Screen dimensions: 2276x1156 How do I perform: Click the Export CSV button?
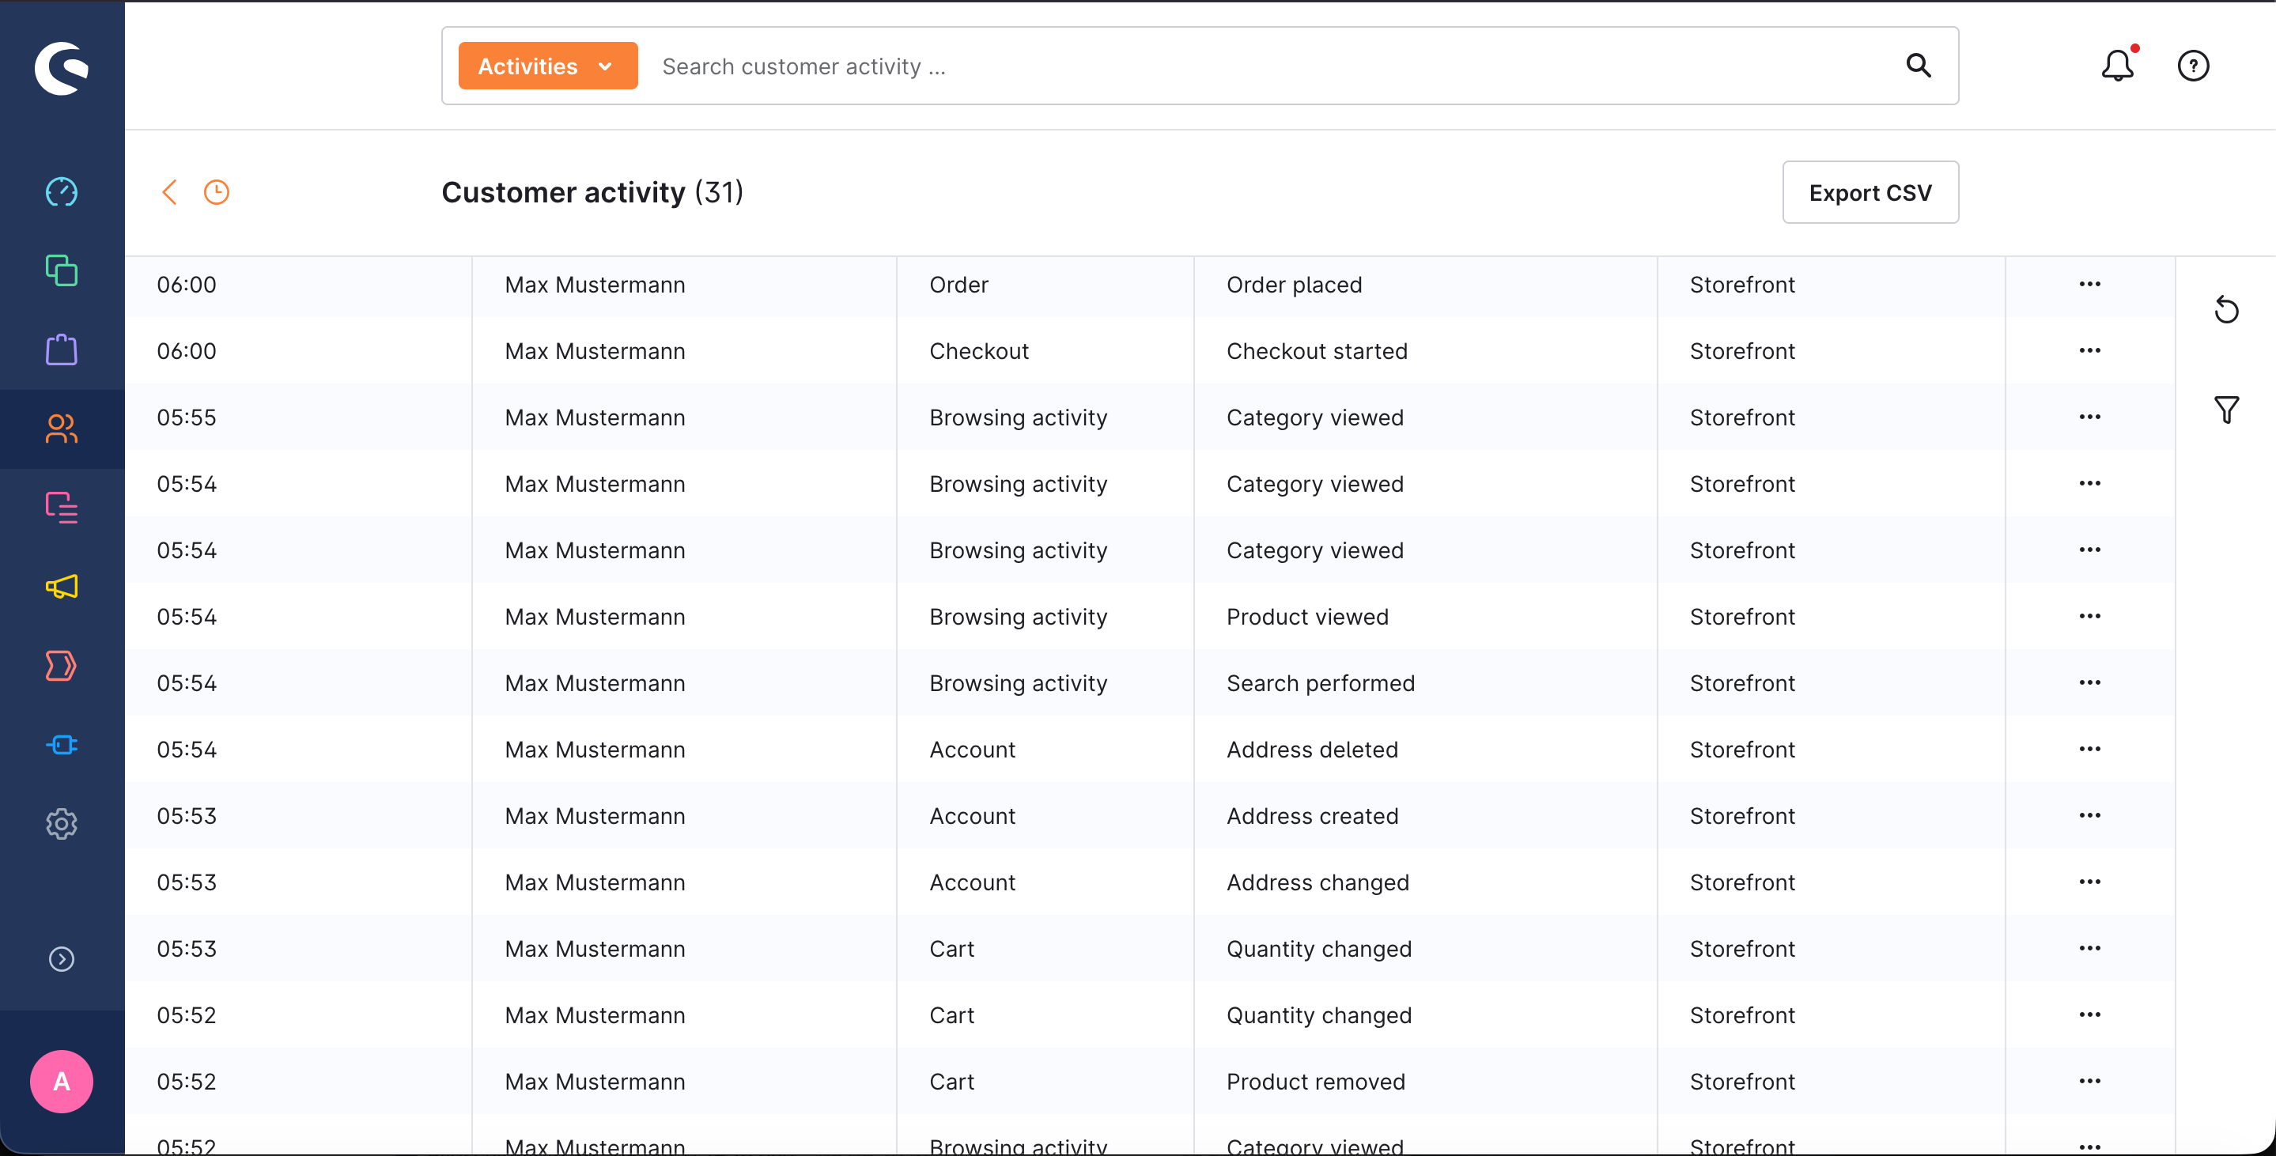tap(1870, 192)
